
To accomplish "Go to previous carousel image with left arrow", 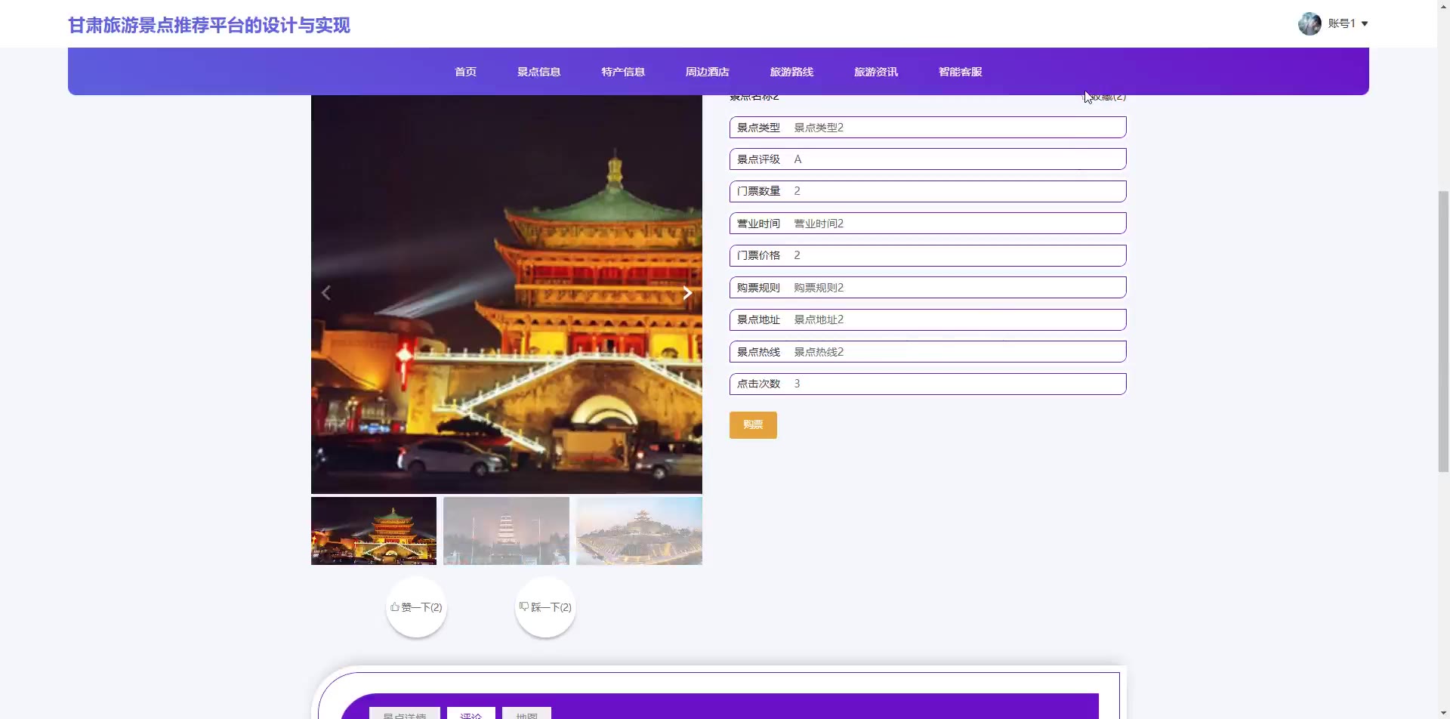I will point(326,293).
